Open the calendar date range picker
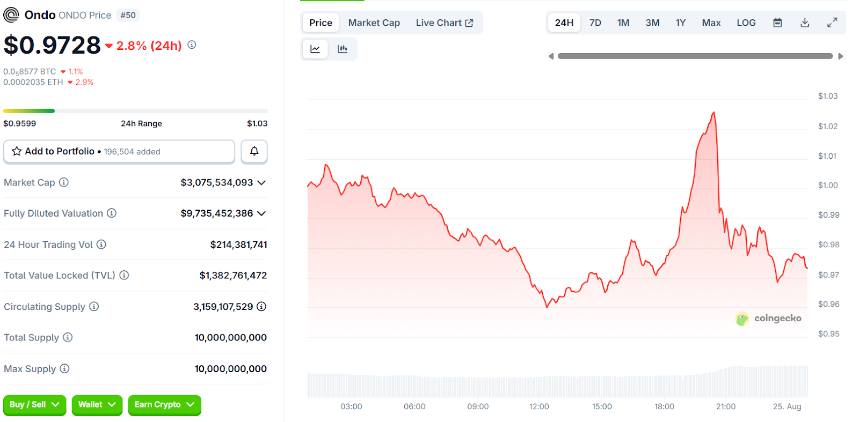 click(x=777, y=23)
